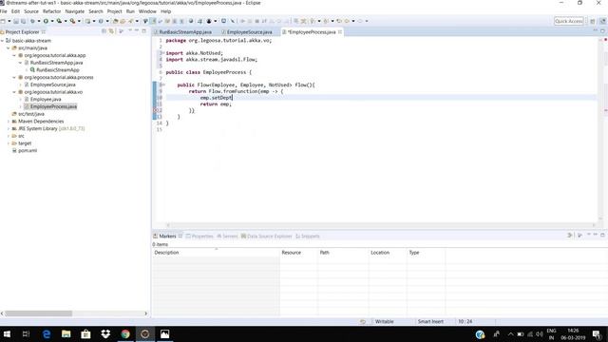Image resolution: width=608 pixels, height=342 pixels.
Task: Click the Open Perspective icon
Action: click(593, 21)
